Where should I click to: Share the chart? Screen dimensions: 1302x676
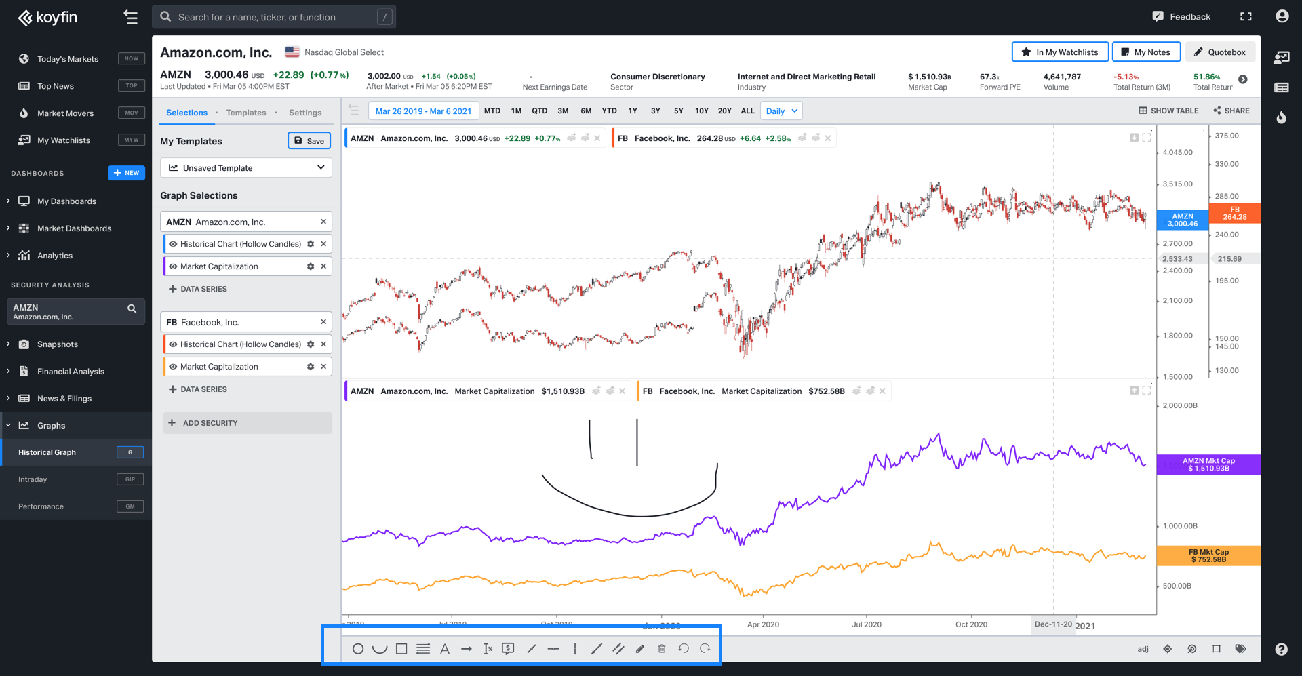coord(1231,111)
